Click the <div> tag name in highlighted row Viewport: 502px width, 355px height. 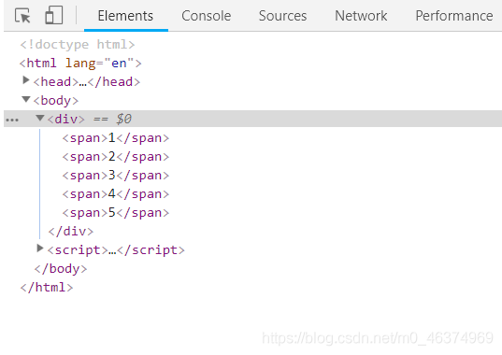66,119
